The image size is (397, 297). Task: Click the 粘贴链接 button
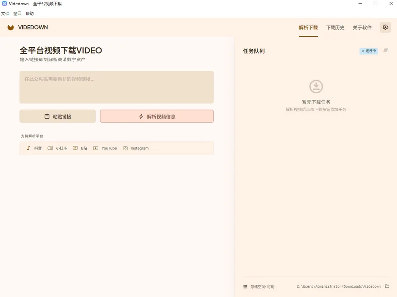pyautogui.click(x=58, y=116)
